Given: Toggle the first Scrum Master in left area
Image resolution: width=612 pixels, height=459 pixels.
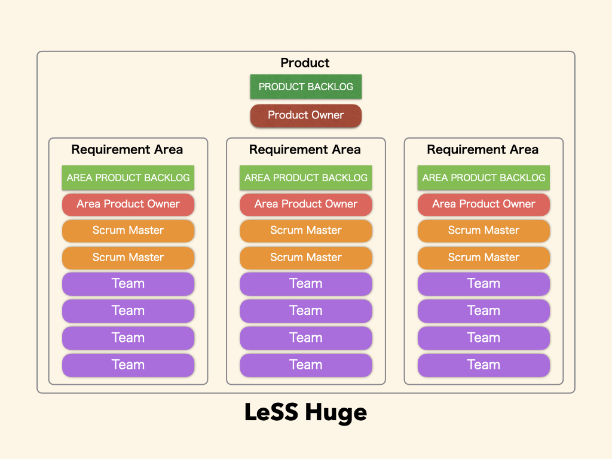Looking at the screenshot, I should (x=128, y=231).
